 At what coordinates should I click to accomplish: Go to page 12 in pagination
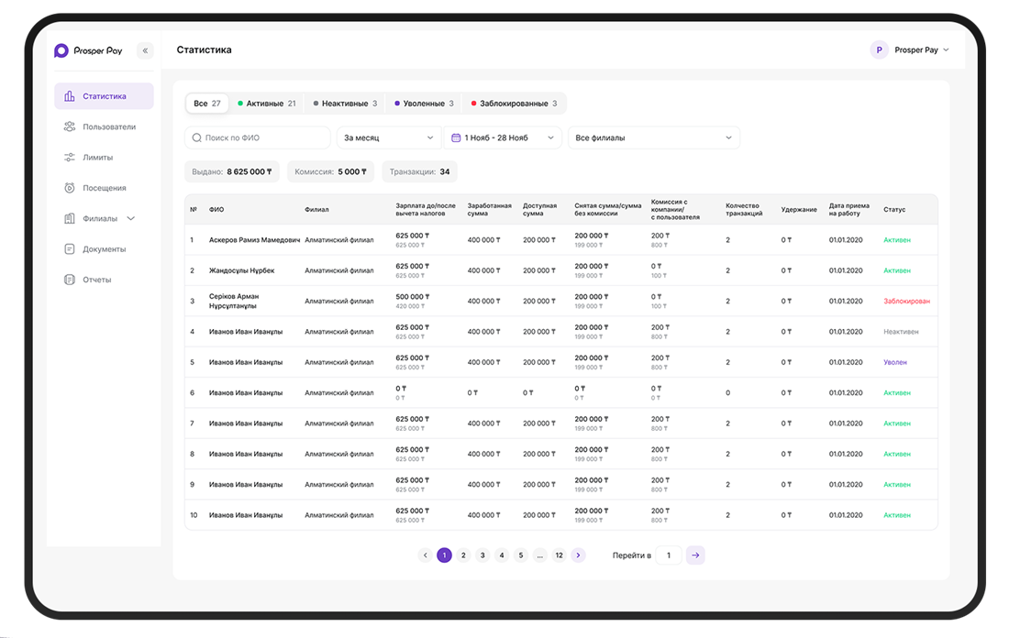(560, 555)
